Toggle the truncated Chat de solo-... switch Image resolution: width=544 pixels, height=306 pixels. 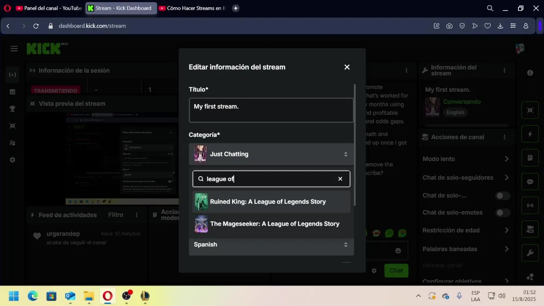click(503, 195)
